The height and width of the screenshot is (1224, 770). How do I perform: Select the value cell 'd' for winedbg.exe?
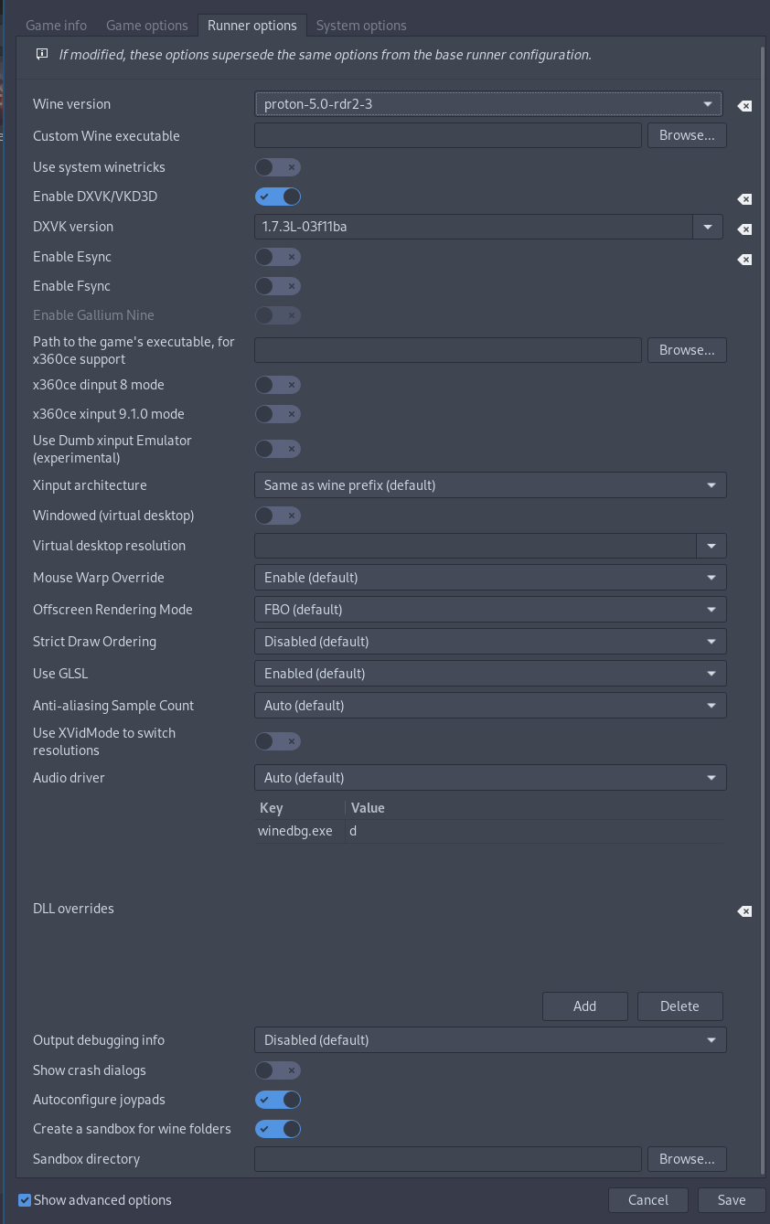[x=535, y=832]
